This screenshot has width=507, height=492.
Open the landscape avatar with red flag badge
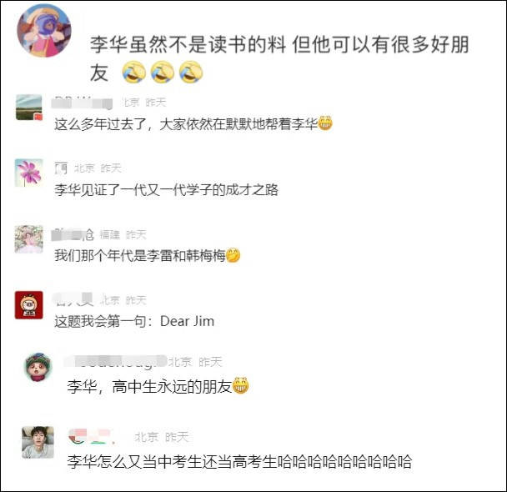coord(29,108)
